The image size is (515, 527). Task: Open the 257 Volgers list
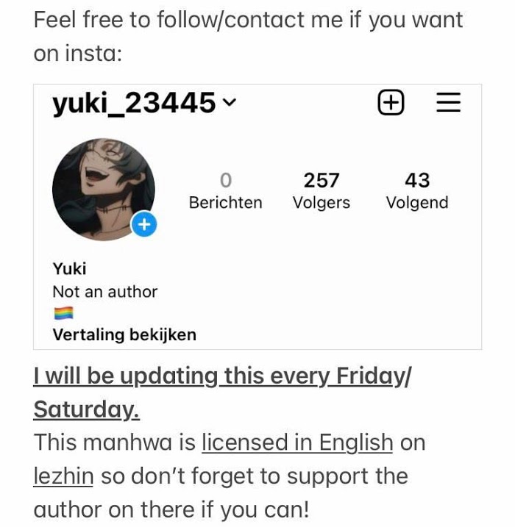pos(322,190)
